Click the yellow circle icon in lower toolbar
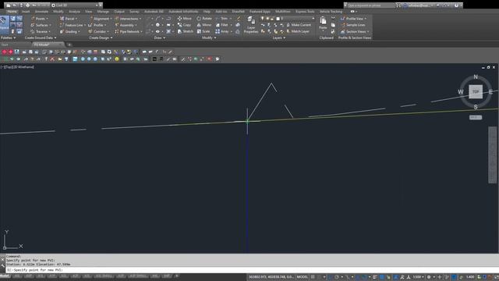Screen dimensions: 499x281 (x=117, y=59)
